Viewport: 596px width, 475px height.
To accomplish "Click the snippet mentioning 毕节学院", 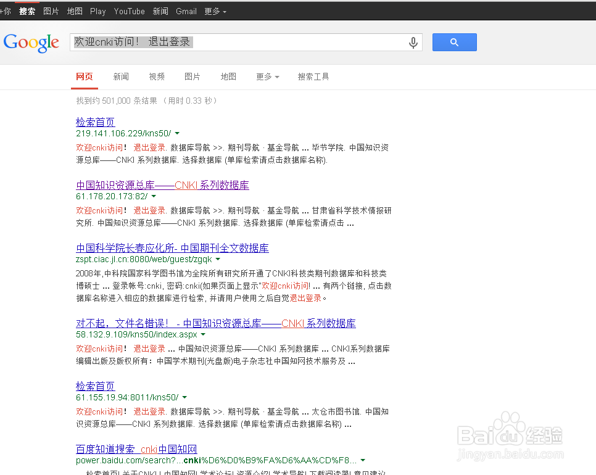I will click(x=232, y=154).
